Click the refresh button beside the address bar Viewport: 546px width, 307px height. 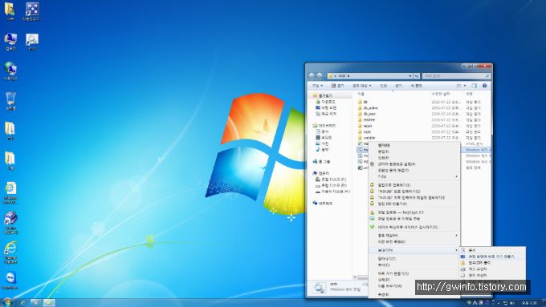pyautogui.click(x=417, y=76)
